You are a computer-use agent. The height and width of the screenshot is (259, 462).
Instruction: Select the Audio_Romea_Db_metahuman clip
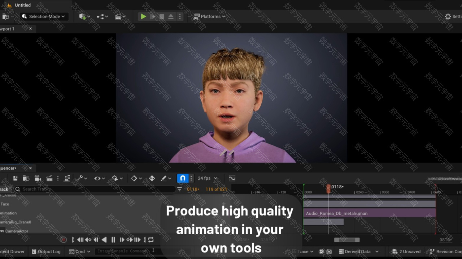369,213
